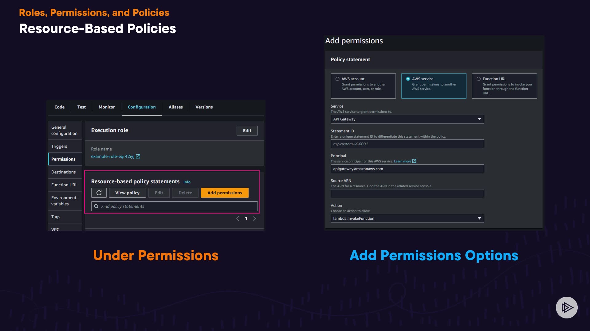
Task: Select AWS service radio option
Action: [x=408, y=79]
